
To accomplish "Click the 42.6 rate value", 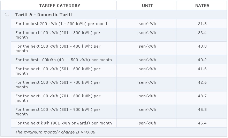I will coord(202,82).
